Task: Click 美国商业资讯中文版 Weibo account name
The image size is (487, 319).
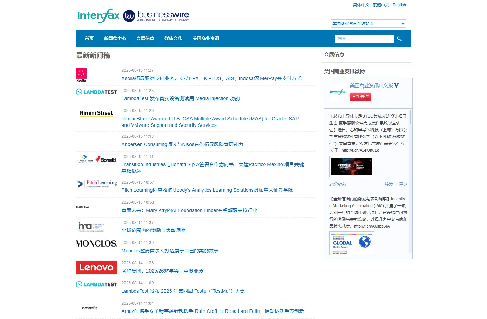Action: coord(371,85)
